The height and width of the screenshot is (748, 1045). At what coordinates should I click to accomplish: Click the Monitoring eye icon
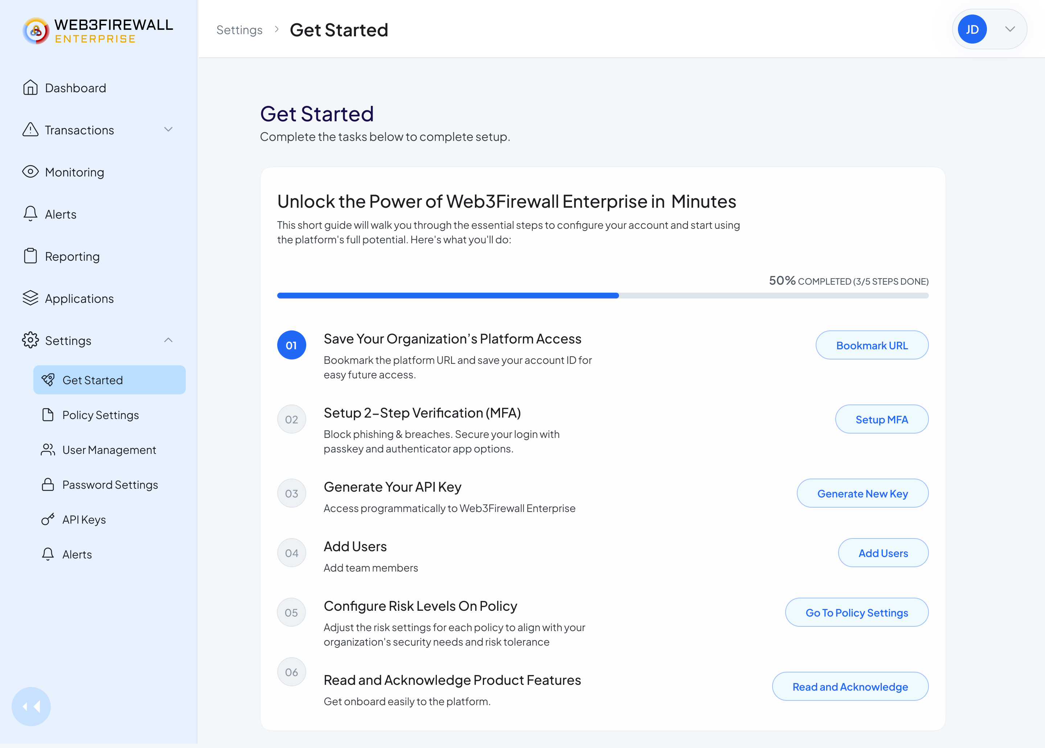click(30, 172)
